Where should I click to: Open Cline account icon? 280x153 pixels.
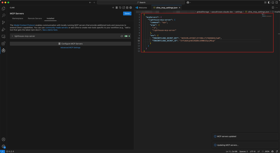pos(127,8)
